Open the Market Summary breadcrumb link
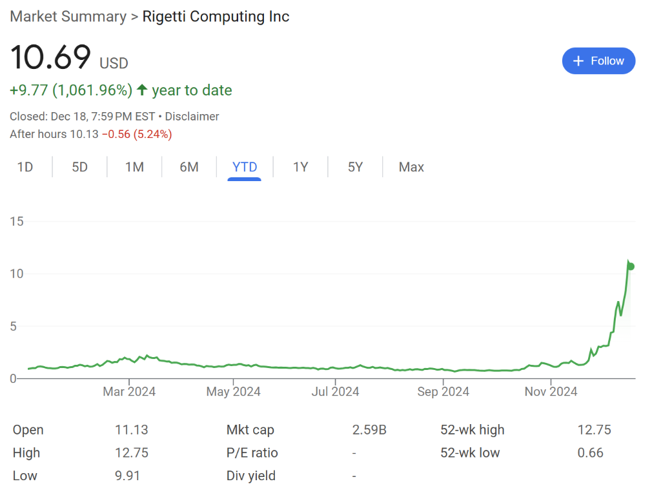 click(68, 17)
